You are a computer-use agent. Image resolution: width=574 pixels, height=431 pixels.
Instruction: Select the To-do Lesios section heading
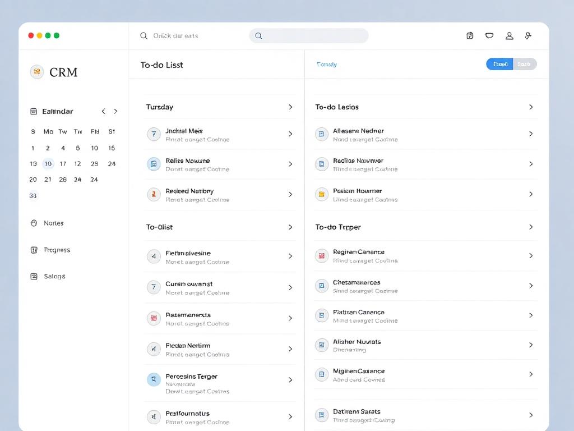point(337,107)
